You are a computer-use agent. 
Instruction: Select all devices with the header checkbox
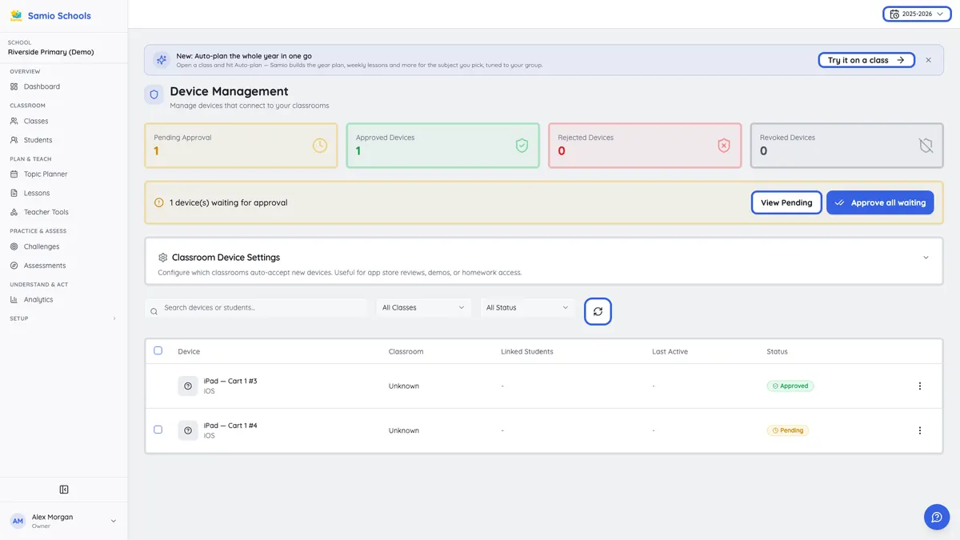coord(158,350)
